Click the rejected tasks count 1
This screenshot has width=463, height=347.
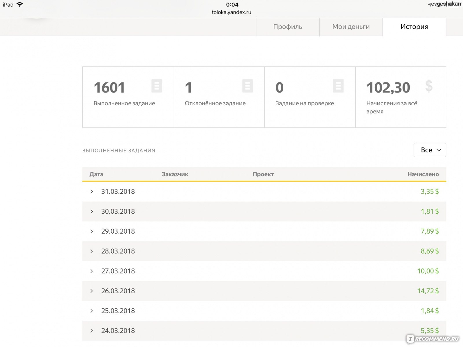[x=188, y=88]
